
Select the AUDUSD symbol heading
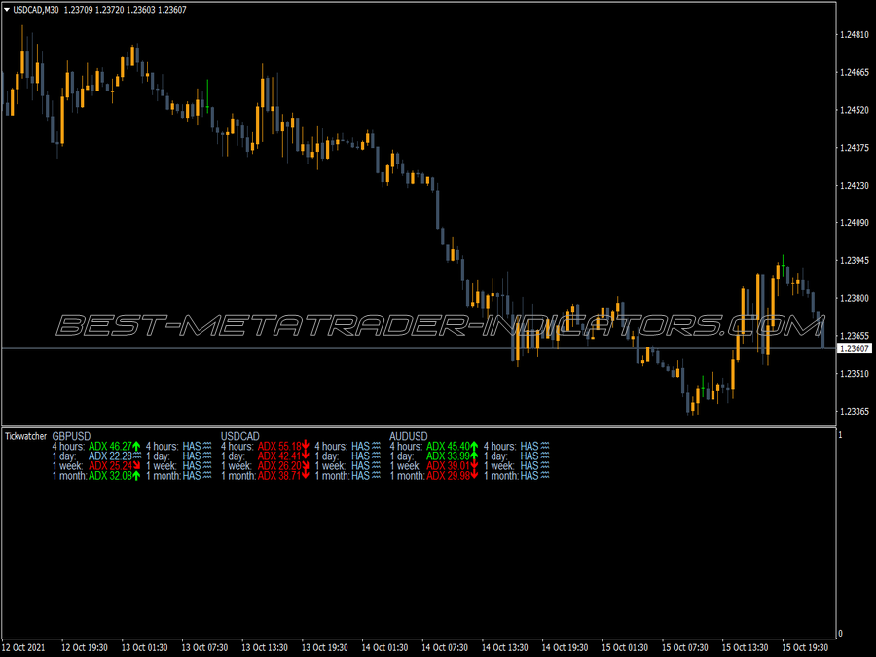click(409, 436)
